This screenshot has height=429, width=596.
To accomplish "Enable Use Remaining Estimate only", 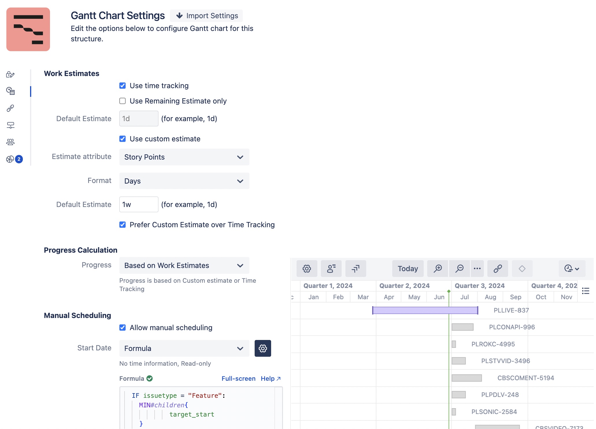I will pos(123,101).
